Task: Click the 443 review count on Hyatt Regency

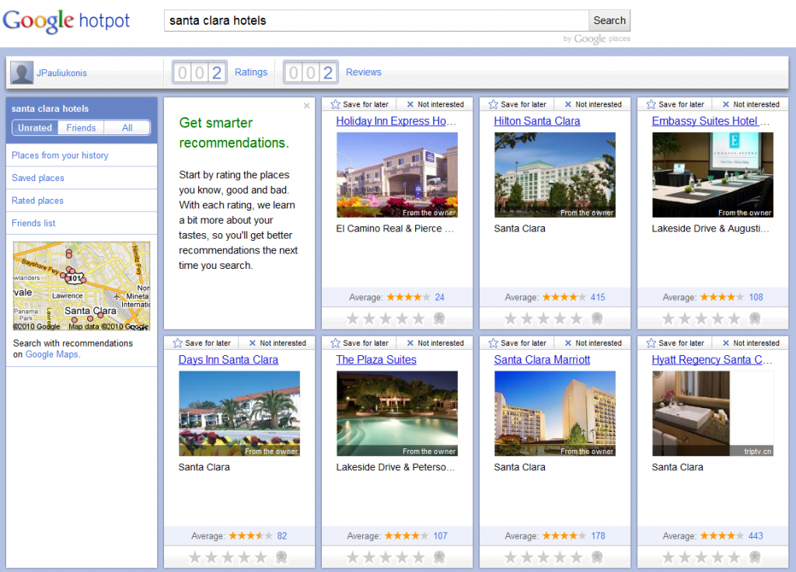Action: [x=756, y=536]
